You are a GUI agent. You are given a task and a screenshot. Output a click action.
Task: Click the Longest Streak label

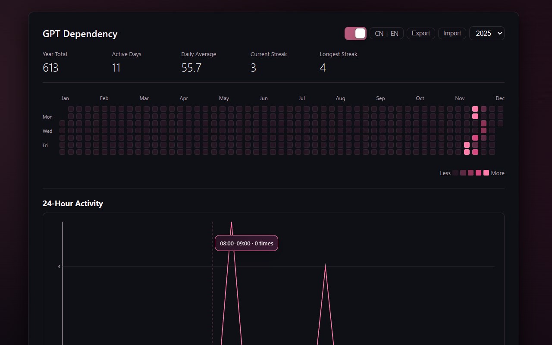339,54
